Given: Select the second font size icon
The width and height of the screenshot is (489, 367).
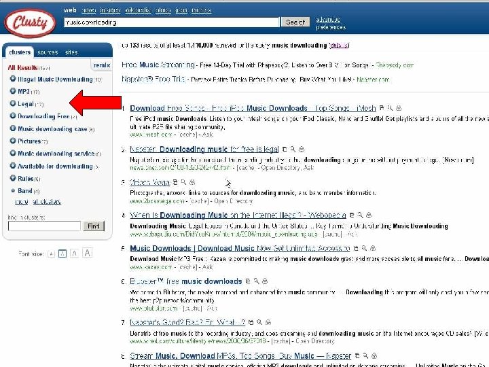Looking at the screenshot, I should [62, 254].
